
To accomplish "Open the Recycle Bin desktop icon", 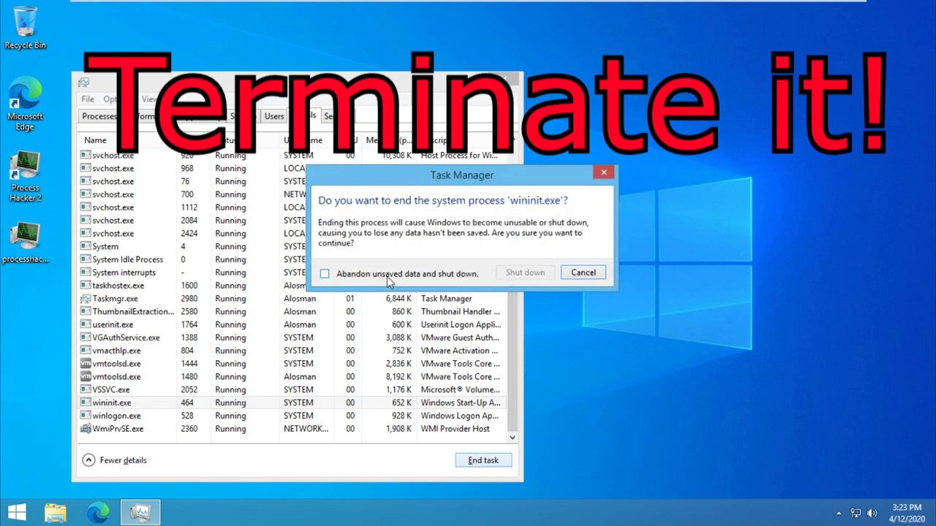I will tap(25, 26).
